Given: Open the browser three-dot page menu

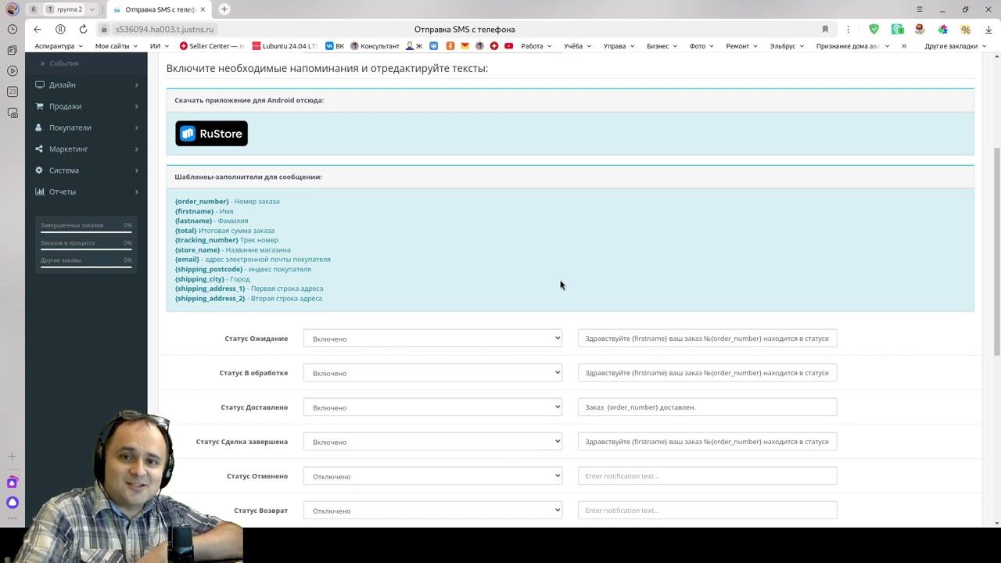Looking at the screenshot, I should [848, 29].
